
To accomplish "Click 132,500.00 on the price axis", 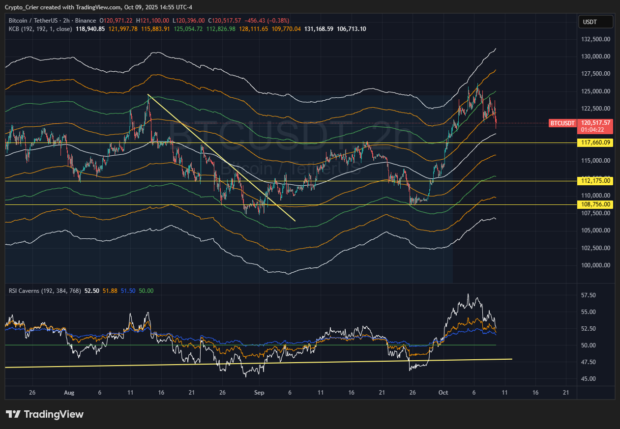I will 595,39.
